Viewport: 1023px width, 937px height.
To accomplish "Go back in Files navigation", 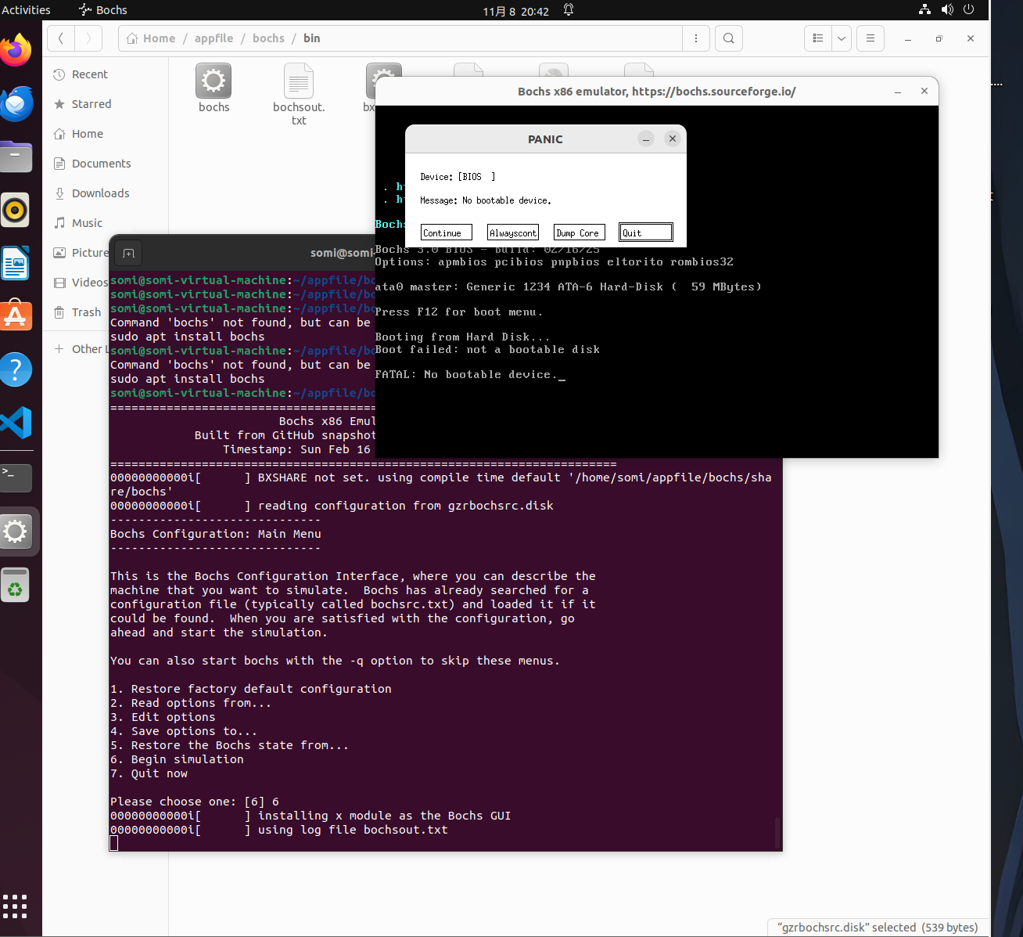I will 61,38.
